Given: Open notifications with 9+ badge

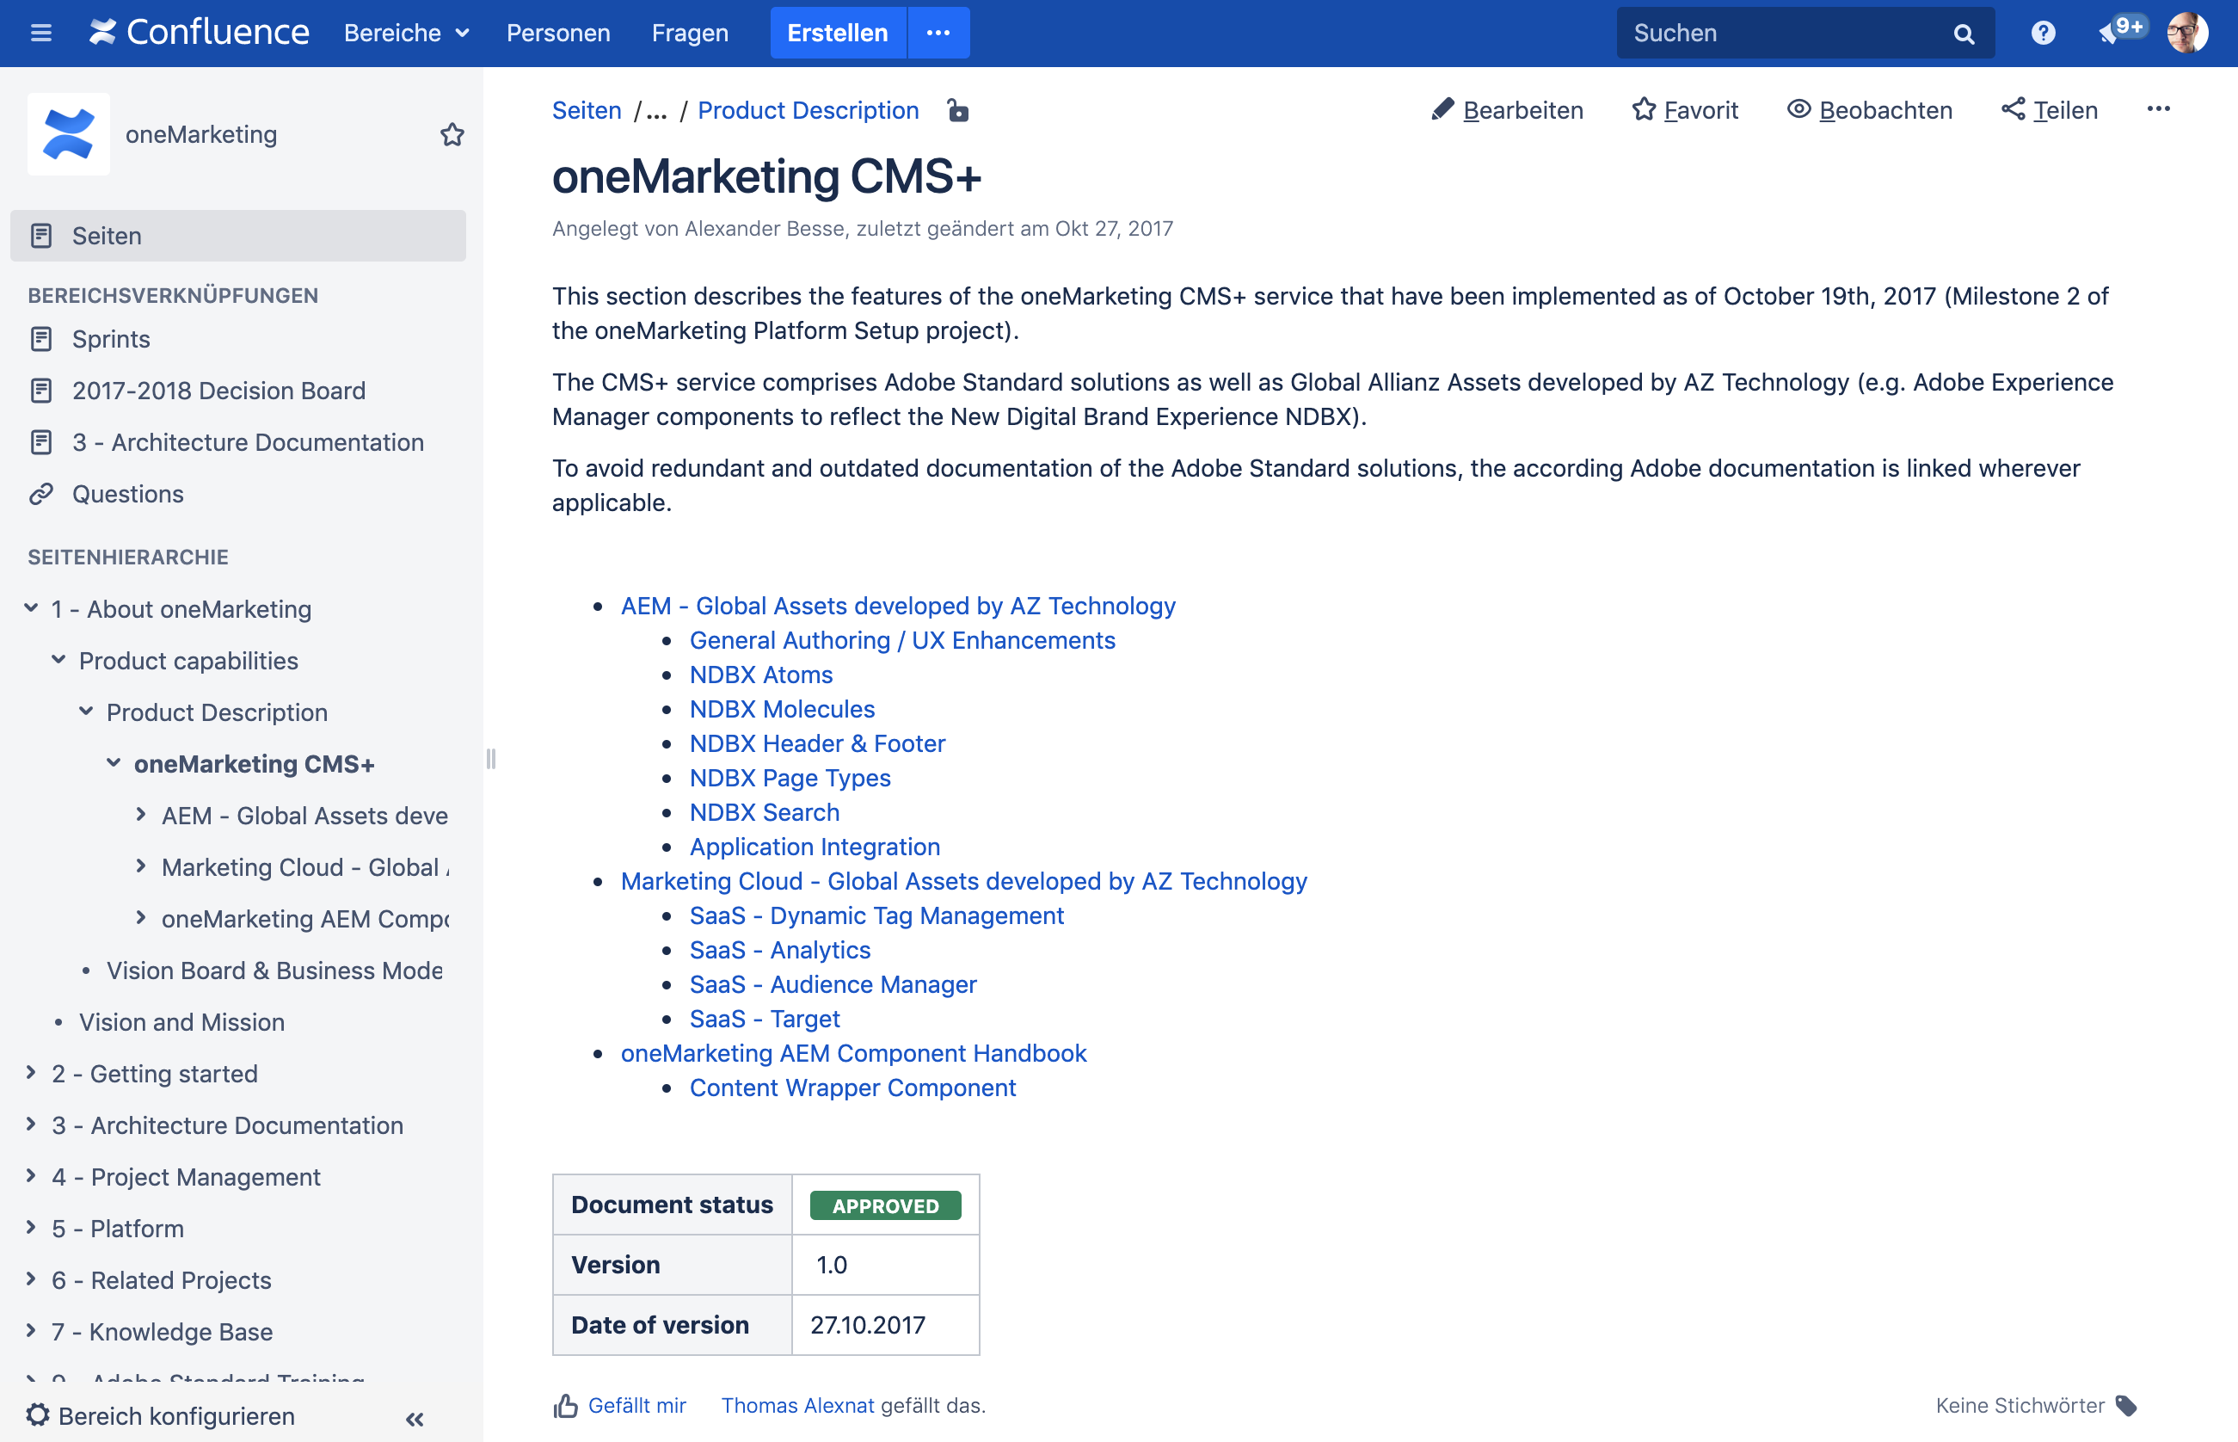Looking at the screenshot, I should point(2121,31).
